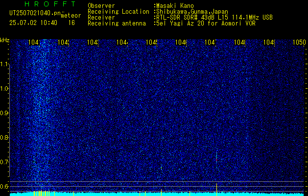This screenshot has height=196, width=308.
Task: Click the "Receiving Location" field label
Action: (x=118, y=12)
